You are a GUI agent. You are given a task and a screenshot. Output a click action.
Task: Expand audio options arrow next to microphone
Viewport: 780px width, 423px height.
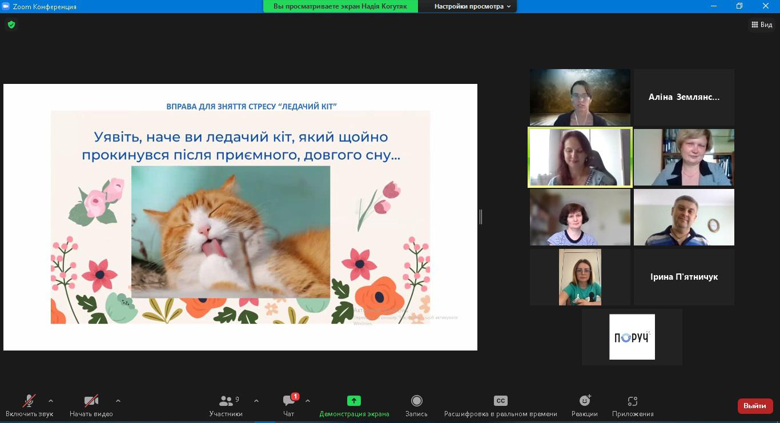click(51, 401)
